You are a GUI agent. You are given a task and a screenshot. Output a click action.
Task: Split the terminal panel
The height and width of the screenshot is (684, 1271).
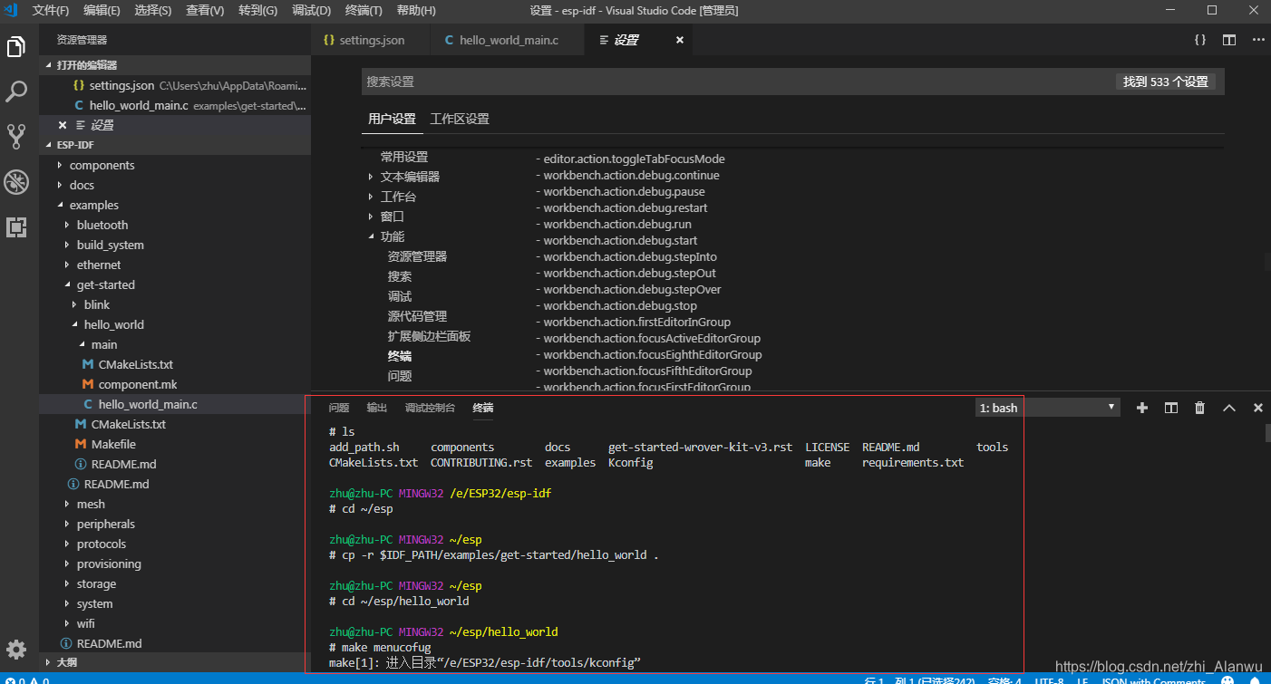(1171, 408)
